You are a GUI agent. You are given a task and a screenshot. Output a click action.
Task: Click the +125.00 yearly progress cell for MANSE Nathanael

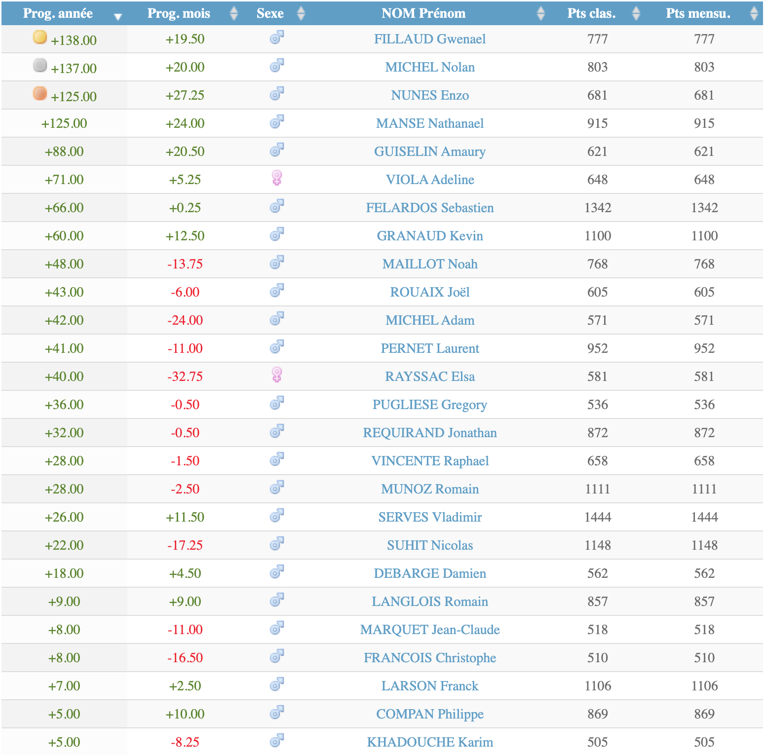tap(64, 124)
